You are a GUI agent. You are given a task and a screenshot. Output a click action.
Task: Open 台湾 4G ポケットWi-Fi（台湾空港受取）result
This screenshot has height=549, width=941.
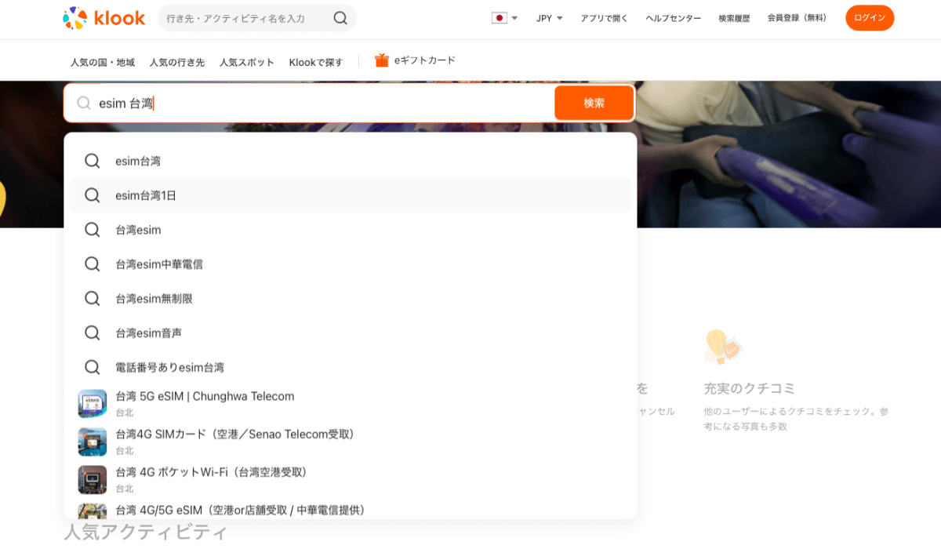(351, 479)
